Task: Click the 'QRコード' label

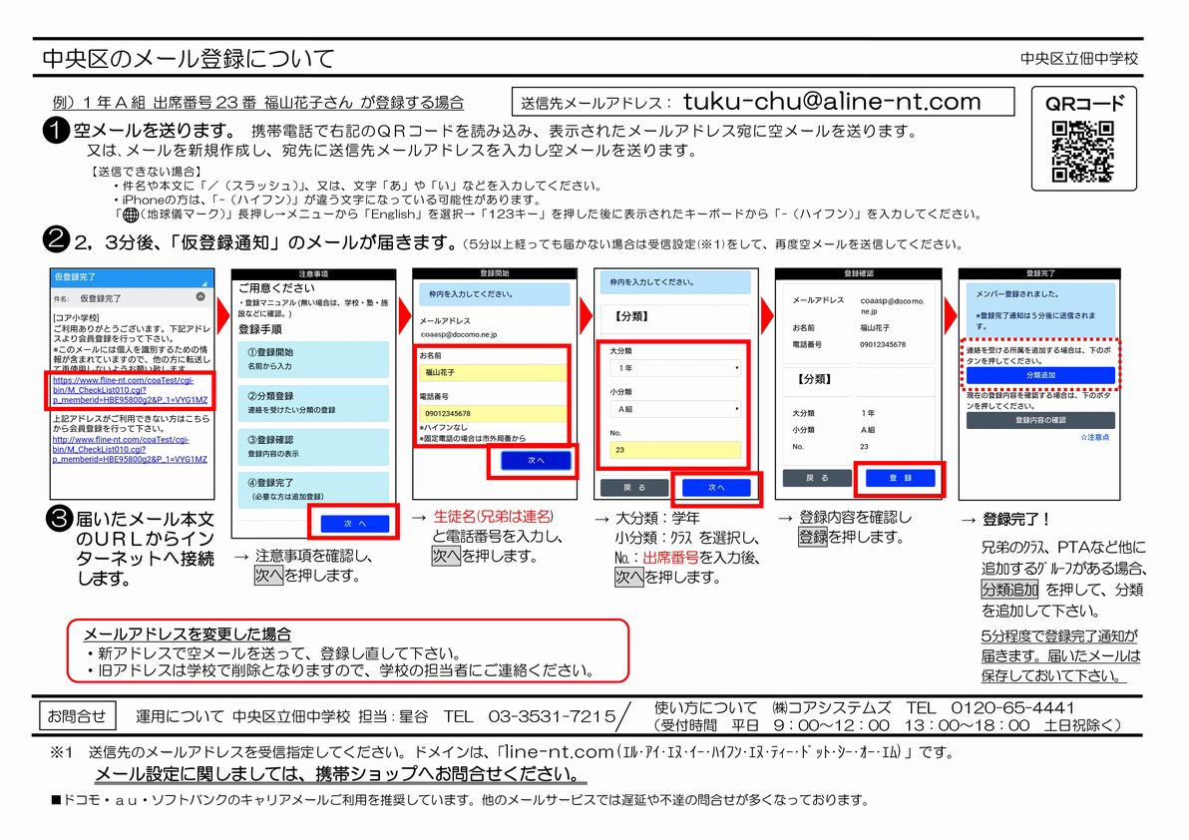Action: click(1083, 104)
